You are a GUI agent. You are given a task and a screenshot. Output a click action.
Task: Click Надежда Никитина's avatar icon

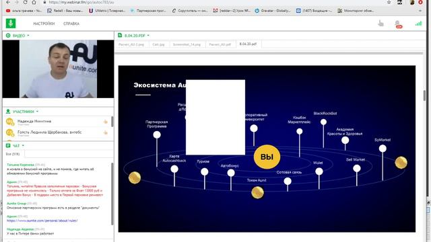[9, 122]
